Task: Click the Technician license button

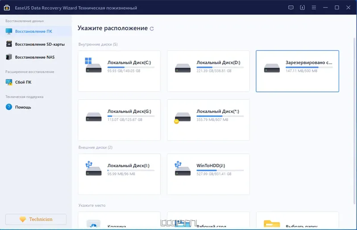Action: 36,219
